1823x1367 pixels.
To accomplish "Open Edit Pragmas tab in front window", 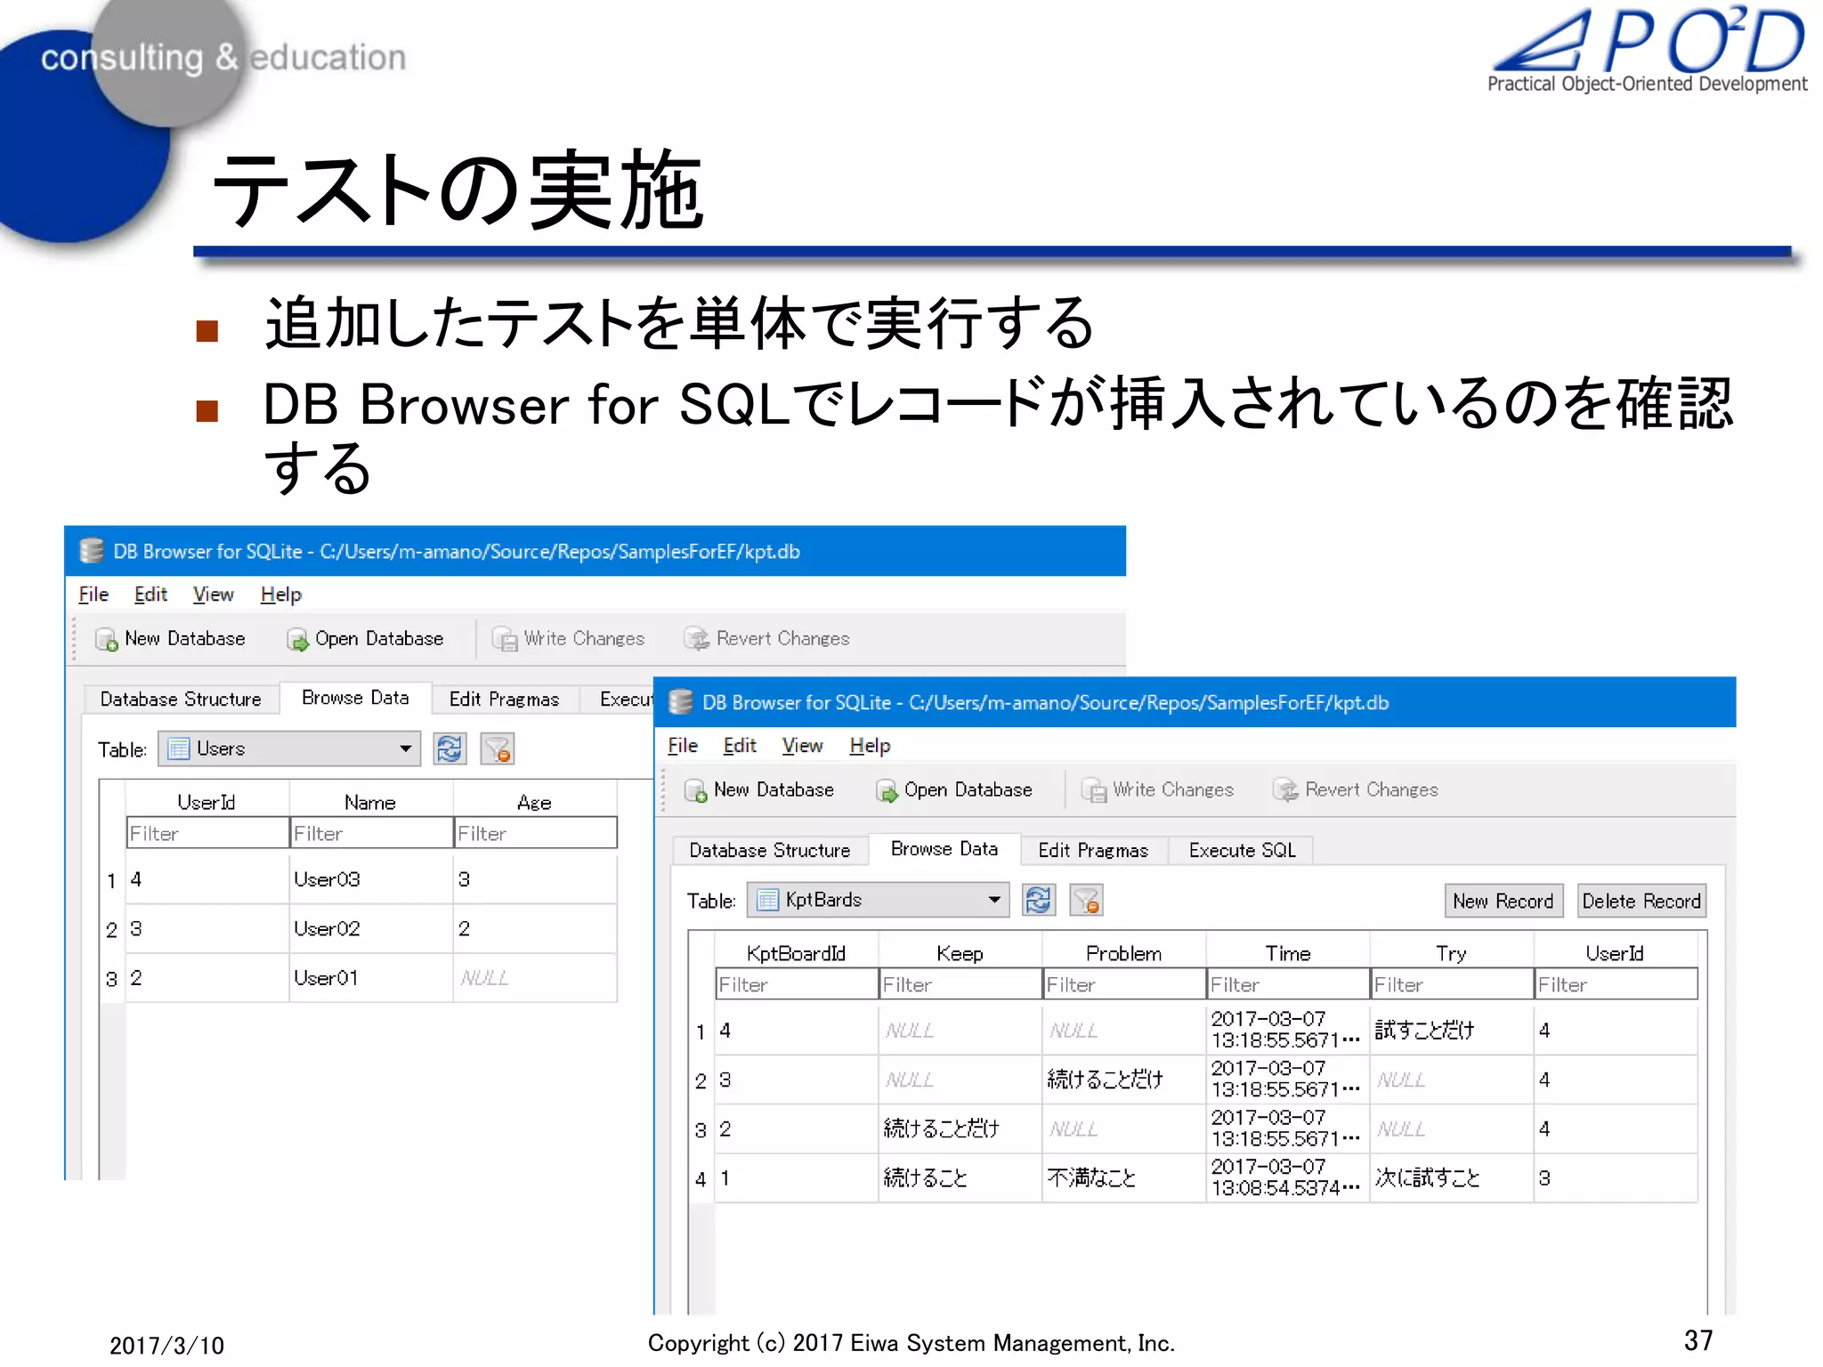I will pos(1094,851).
